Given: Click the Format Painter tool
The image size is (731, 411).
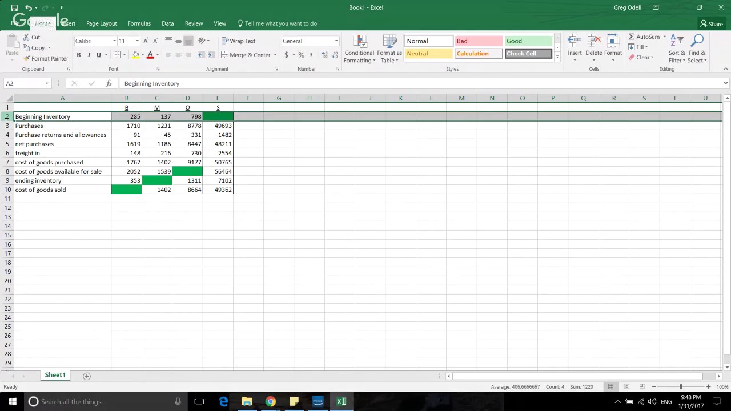Looking at the screenshot, I should (x=46, y=58).
